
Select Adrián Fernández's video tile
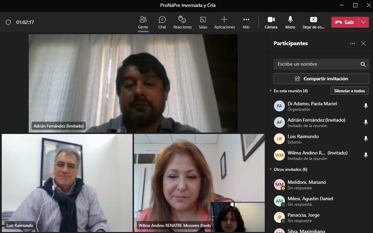click(x=133, y=83)
